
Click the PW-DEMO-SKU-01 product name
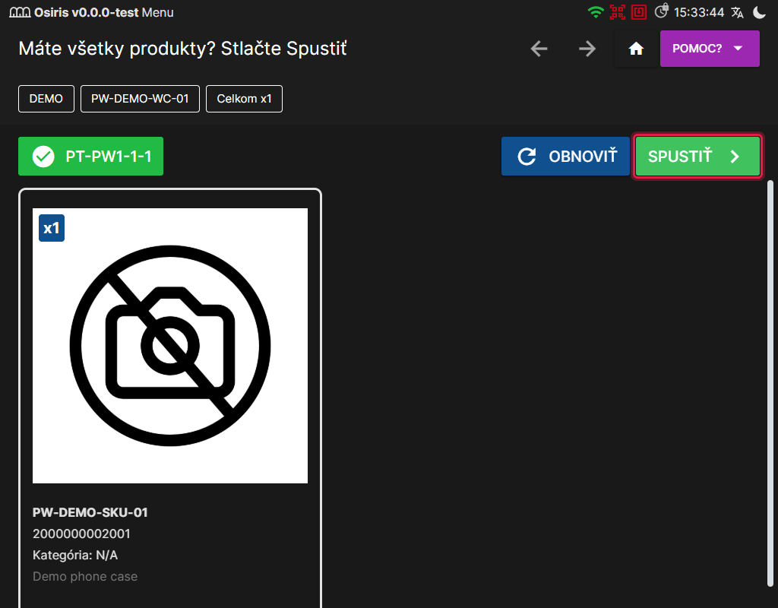(x=90, y=512)
